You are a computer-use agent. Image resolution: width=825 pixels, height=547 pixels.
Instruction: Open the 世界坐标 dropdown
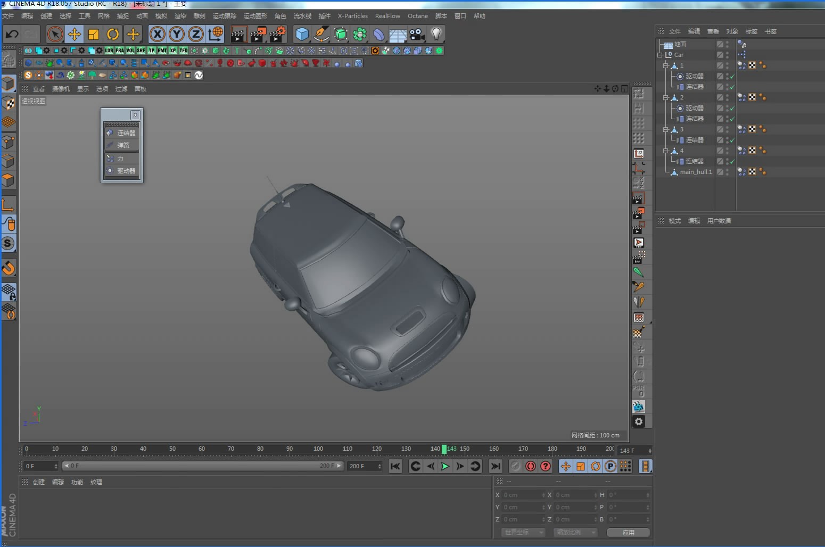pyautogui.click(x=524, y=532)
